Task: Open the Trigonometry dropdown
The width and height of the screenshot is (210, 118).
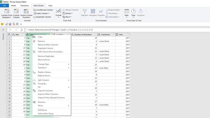Action: [113, 10]
